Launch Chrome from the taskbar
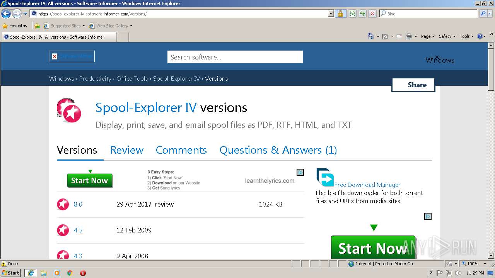Viewport: 495px width, 278px height. click(x=70, y=273)
